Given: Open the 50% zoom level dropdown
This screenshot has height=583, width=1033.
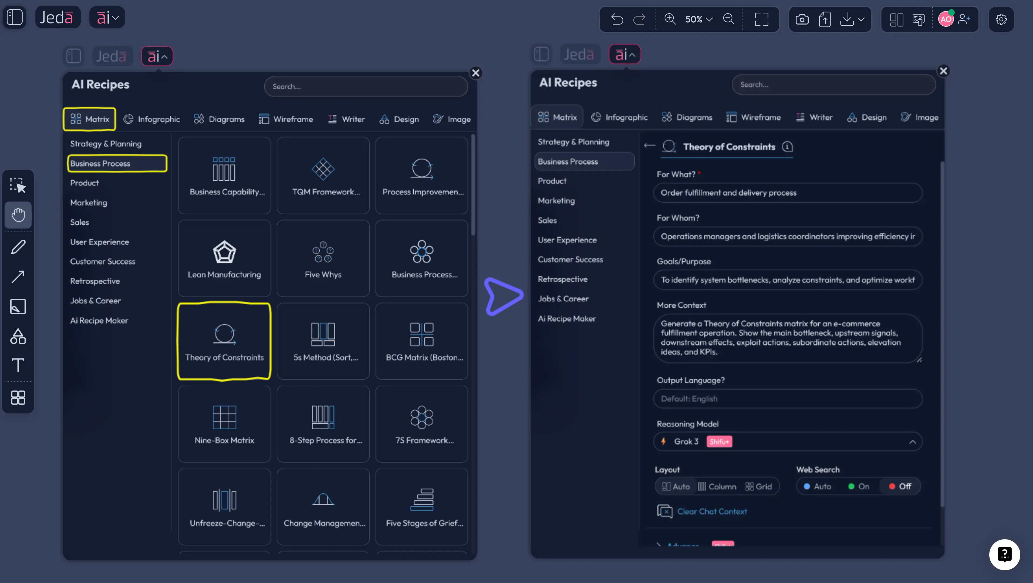Looking at the screenshot, I should [x=698, y=19].
